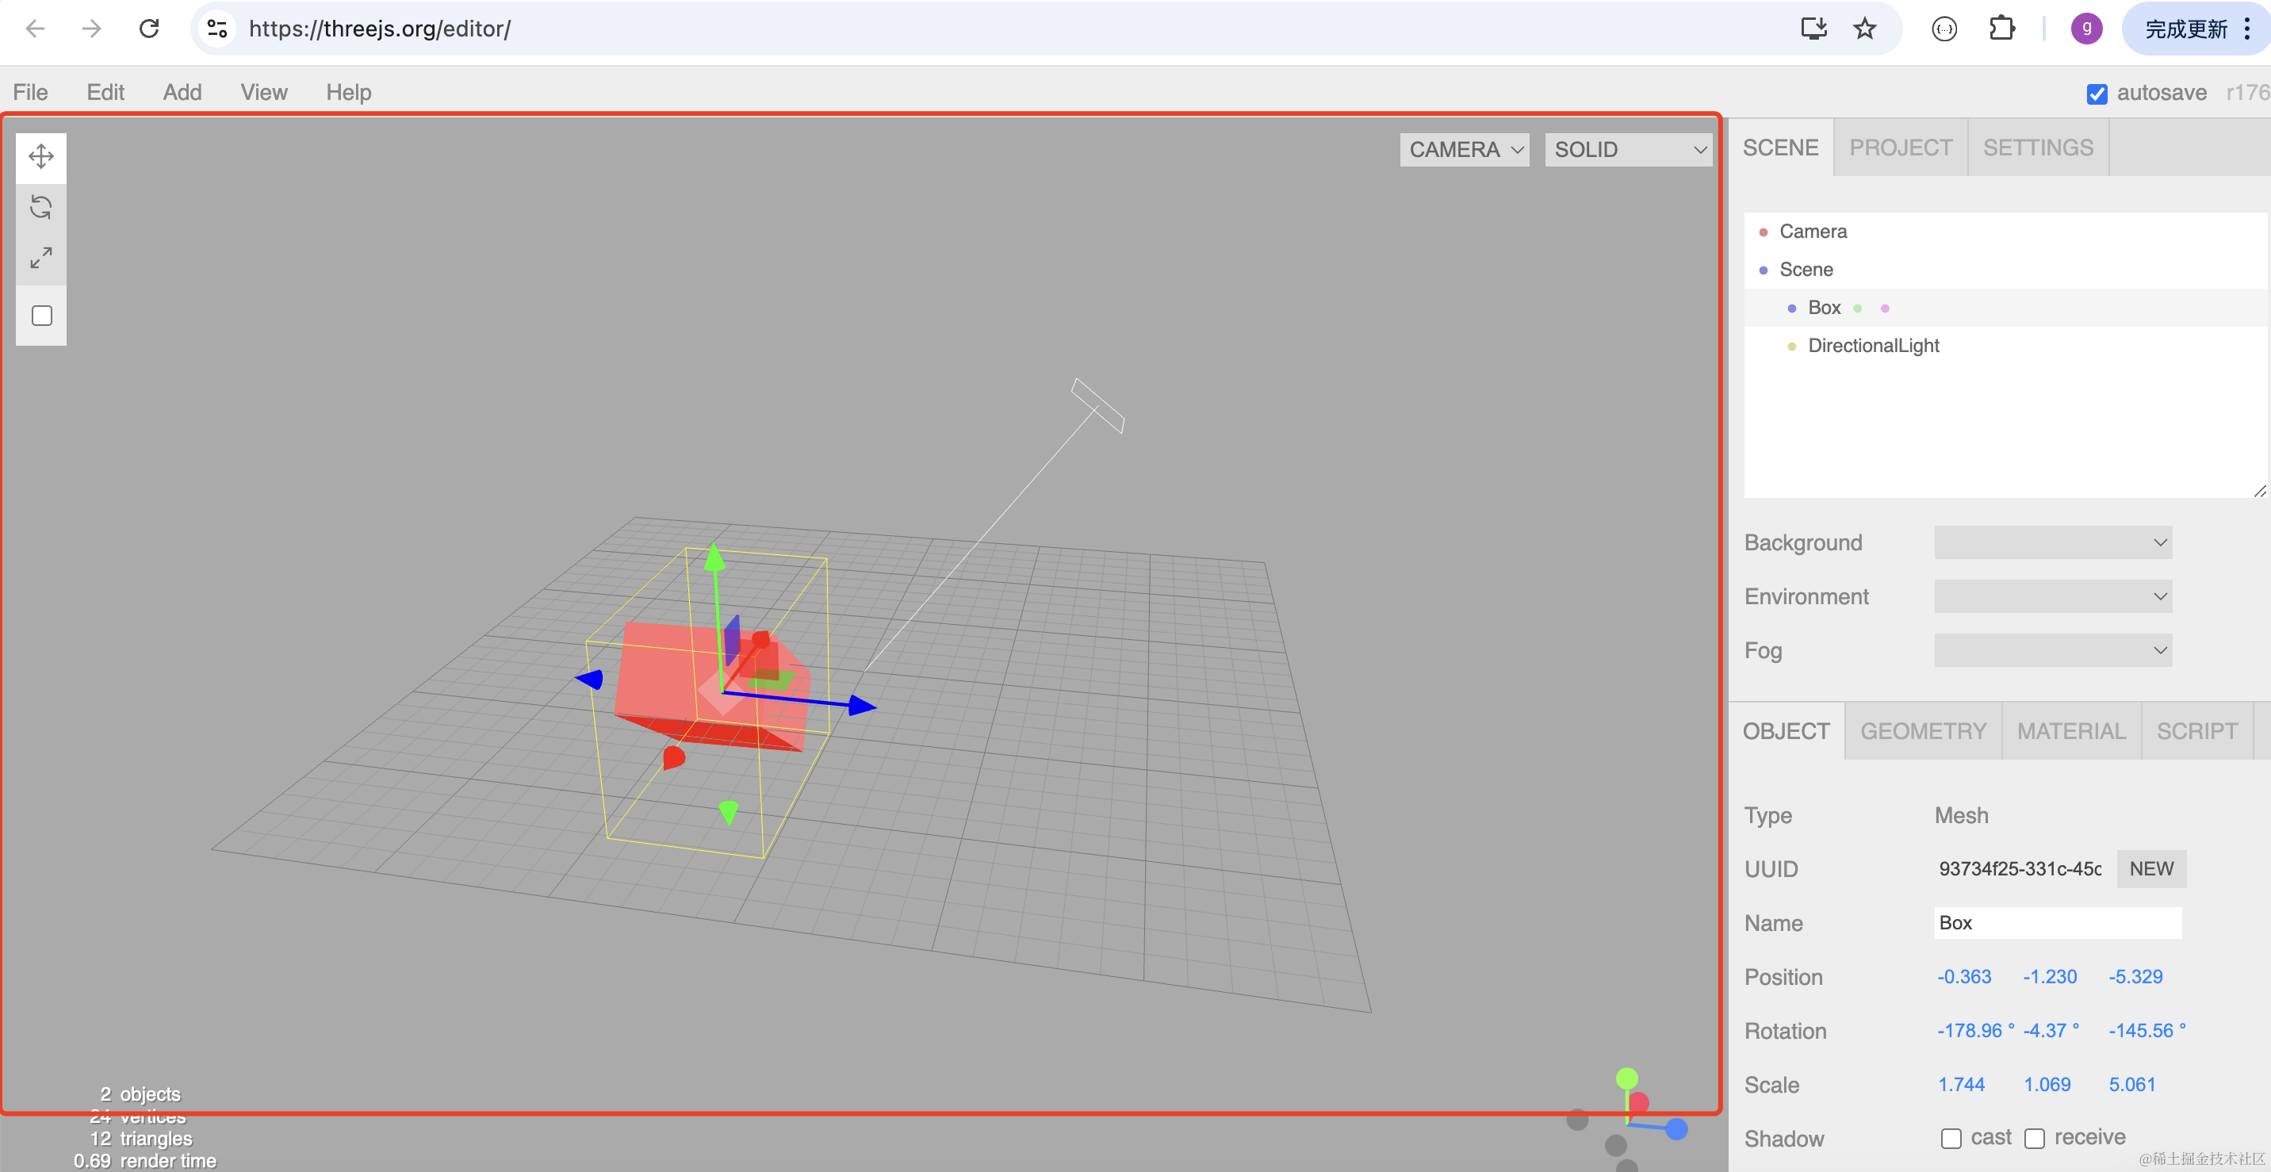Toggle the autosave checkbox
2271x1172 pixels.
click(x=2097, y=94)
